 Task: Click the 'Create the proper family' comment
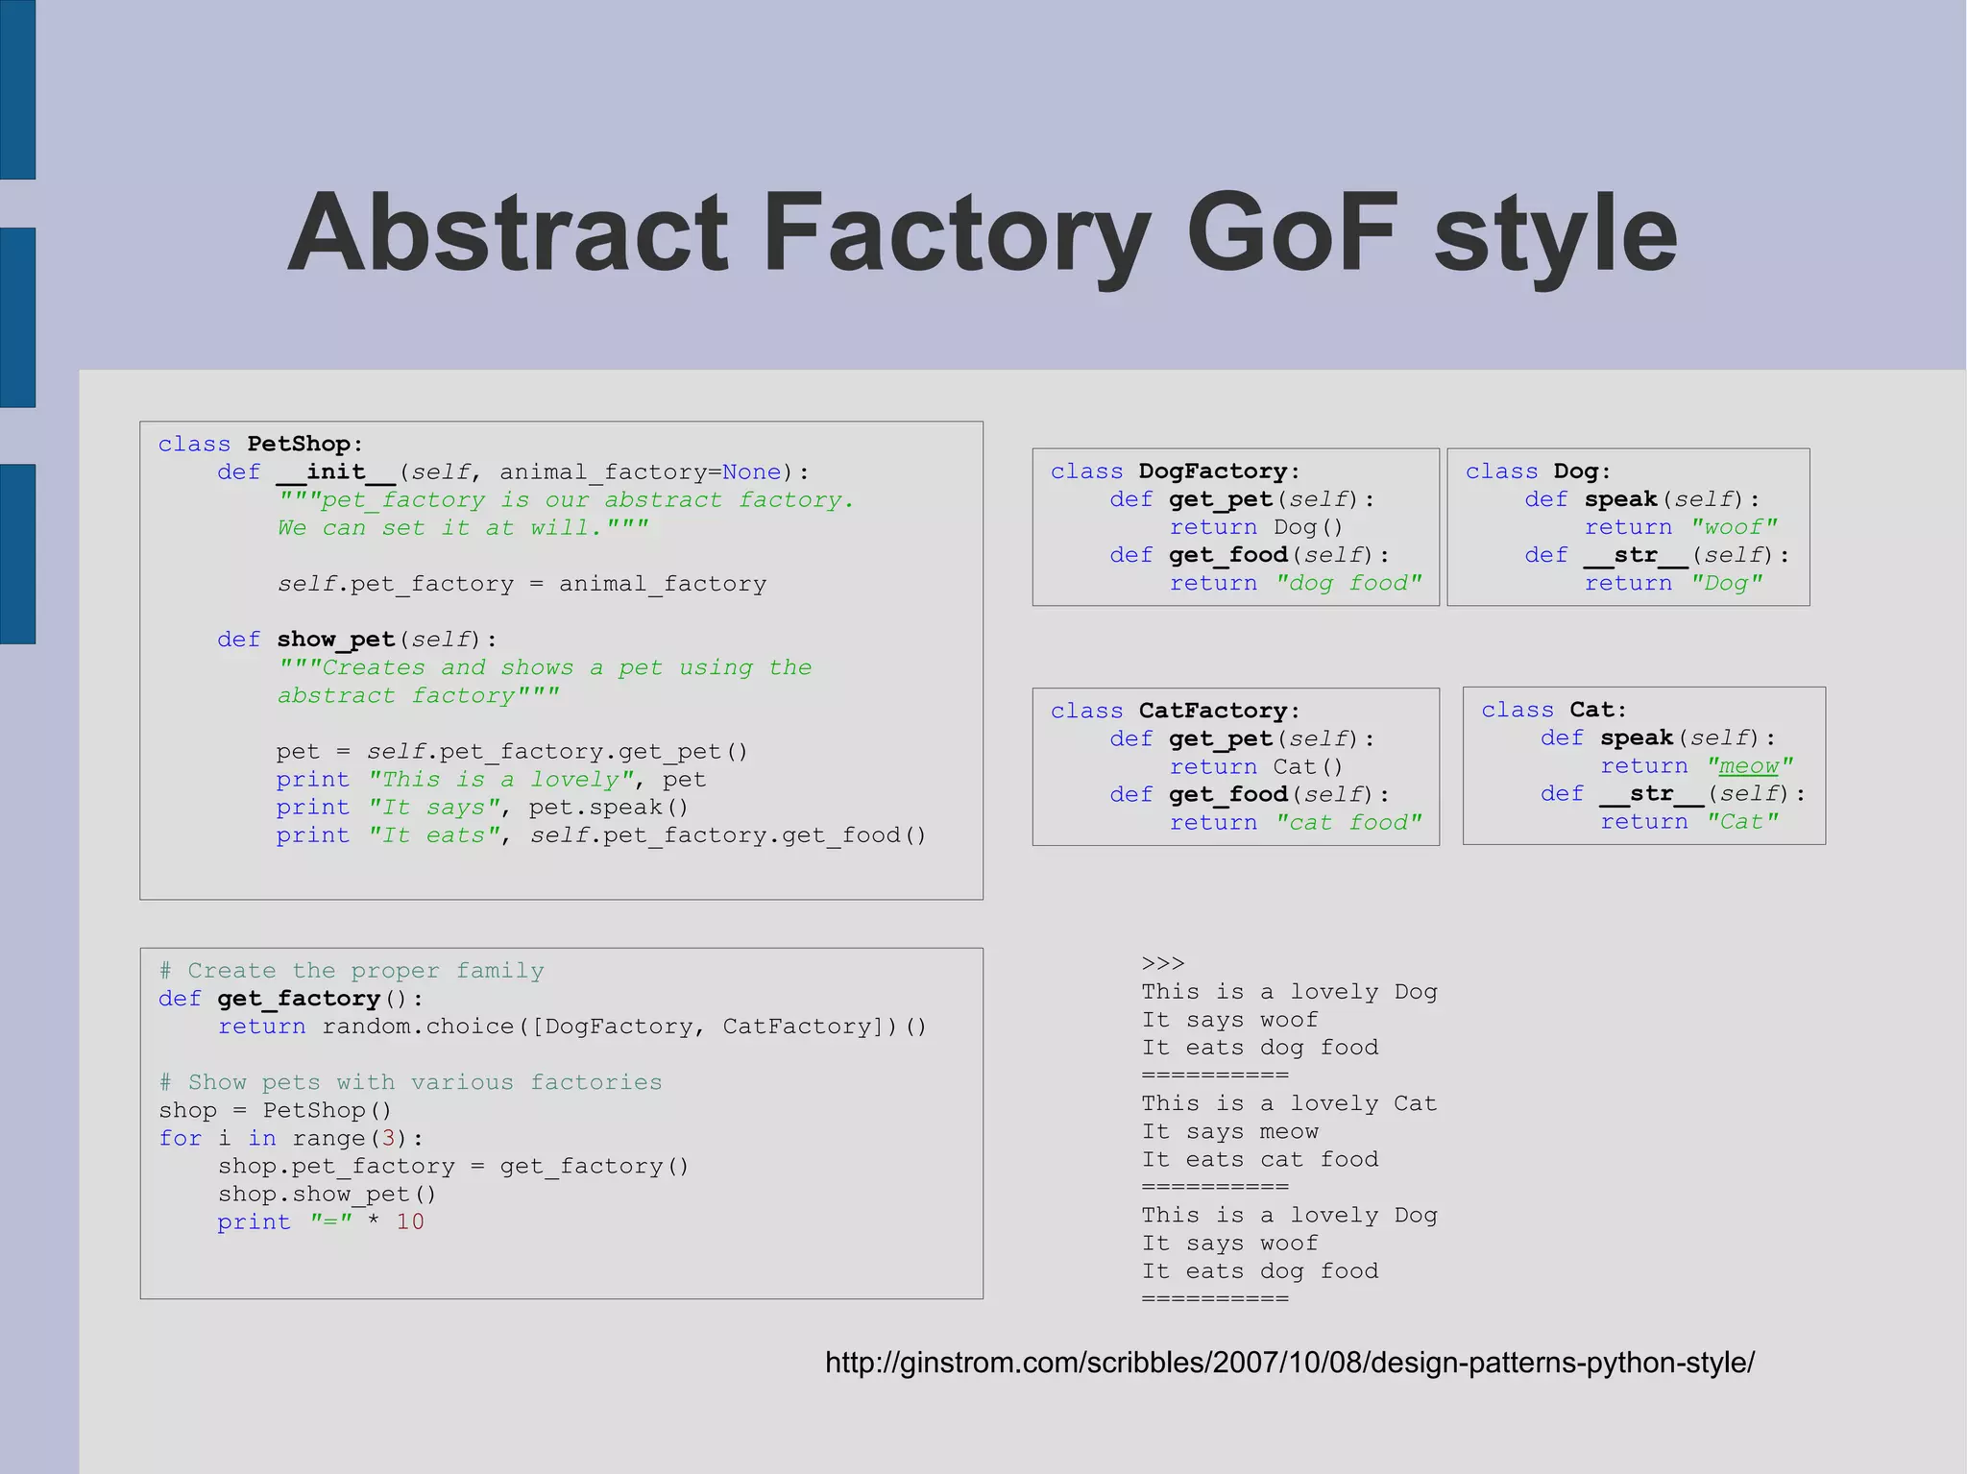coord(352,971)
